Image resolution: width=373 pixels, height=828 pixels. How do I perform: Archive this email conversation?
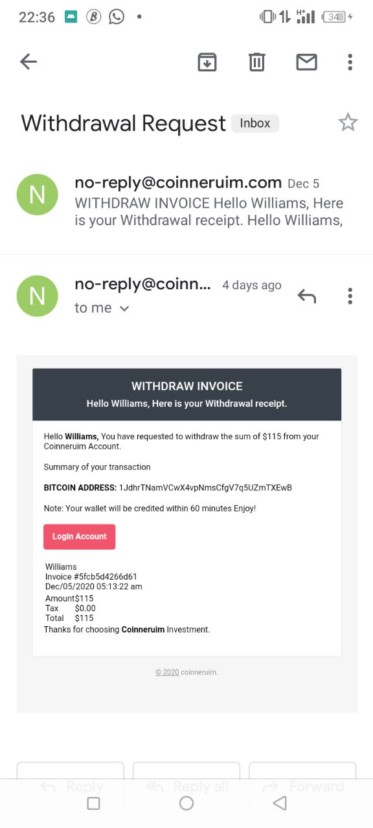(x=207, y=62)
